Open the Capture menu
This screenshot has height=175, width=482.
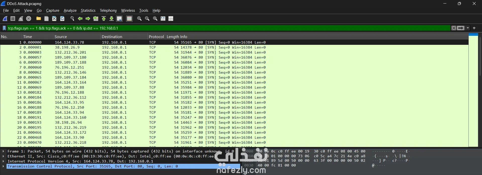[53, 11]
